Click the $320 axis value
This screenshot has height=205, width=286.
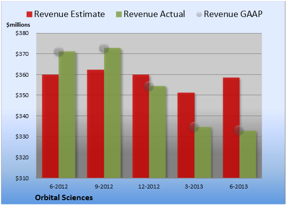(x=22, y=157)
